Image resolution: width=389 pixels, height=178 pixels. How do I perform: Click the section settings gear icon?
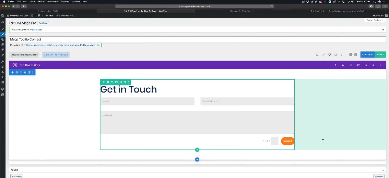tap(17, 72)
